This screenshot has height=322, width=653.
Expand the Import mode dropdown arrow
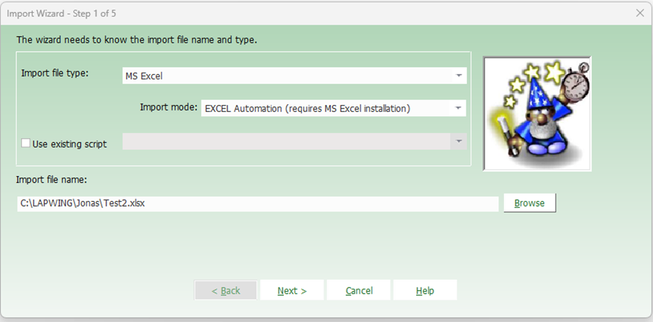[x=459, y=108]
